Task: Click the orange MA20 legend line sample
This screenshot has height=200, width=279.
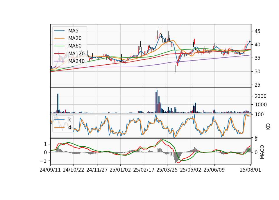Action: (59, 38)
